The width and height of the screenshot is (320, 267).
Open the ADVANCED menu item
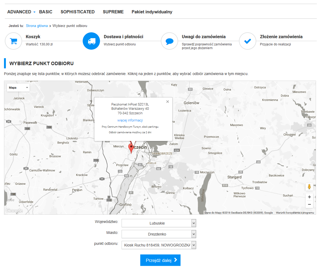point(19,12)
